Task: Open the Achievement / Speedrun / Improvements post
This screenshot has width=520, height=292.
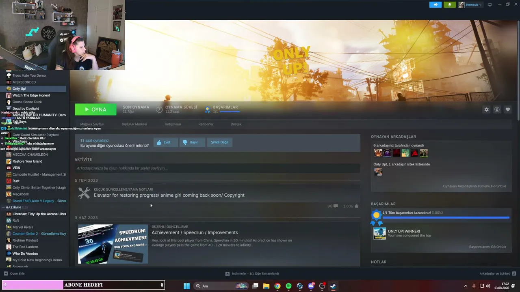Action: [x=195, y=232]
